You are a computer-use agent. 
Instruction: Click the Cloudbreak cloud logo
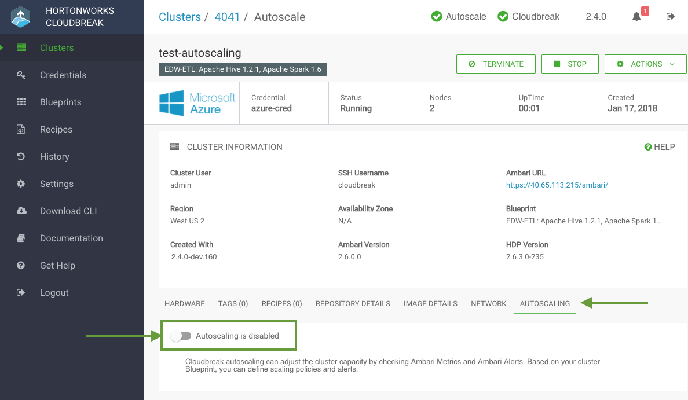pos(21,17)
